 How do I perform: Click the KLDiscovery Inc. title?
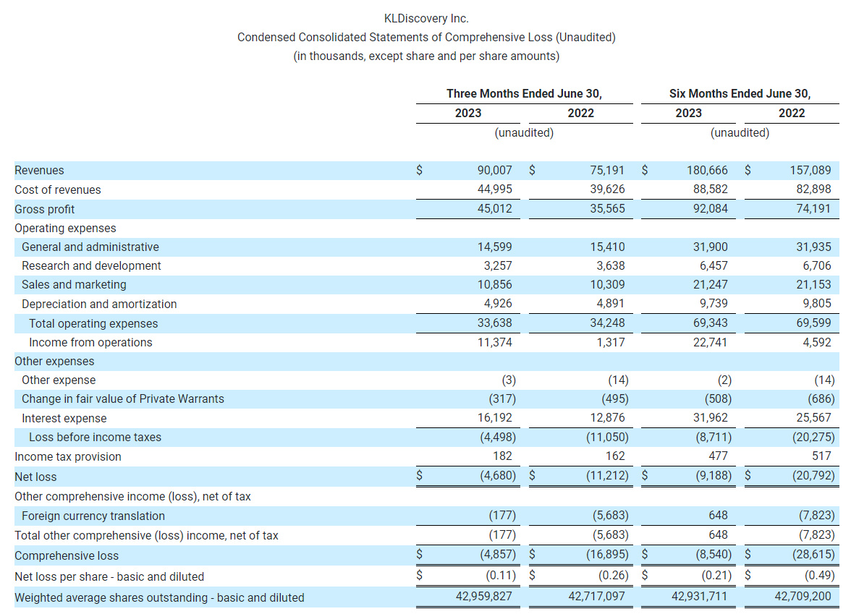click(x=425, y=17)
